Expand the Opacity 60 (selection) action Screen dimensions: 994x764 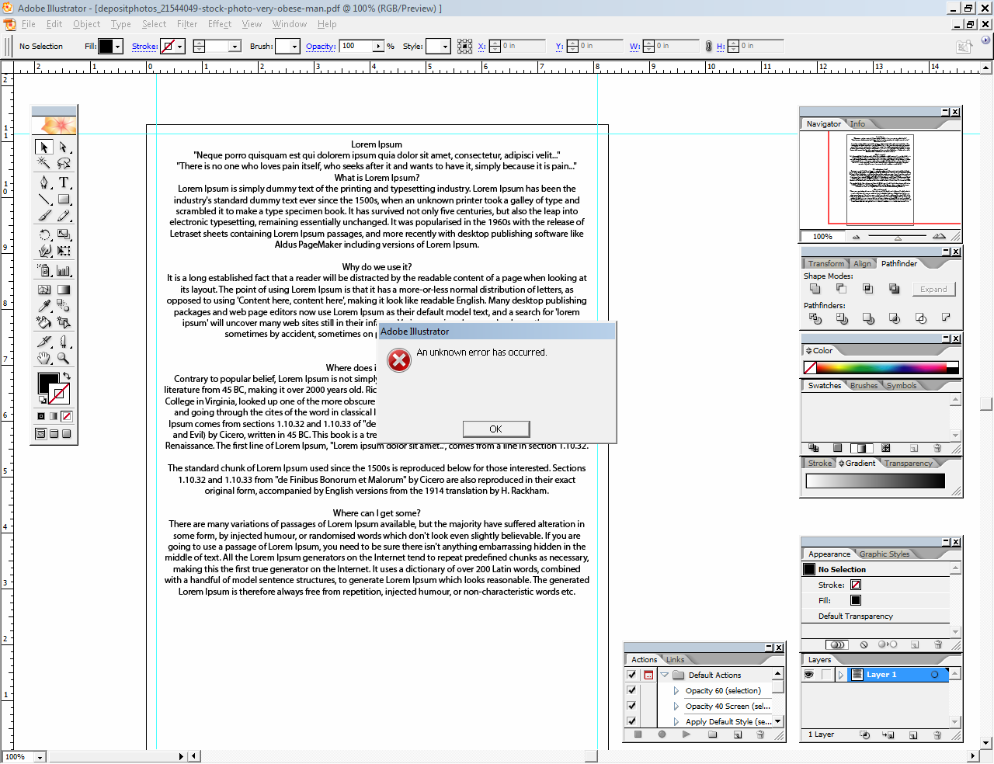(x=676, y=690)
